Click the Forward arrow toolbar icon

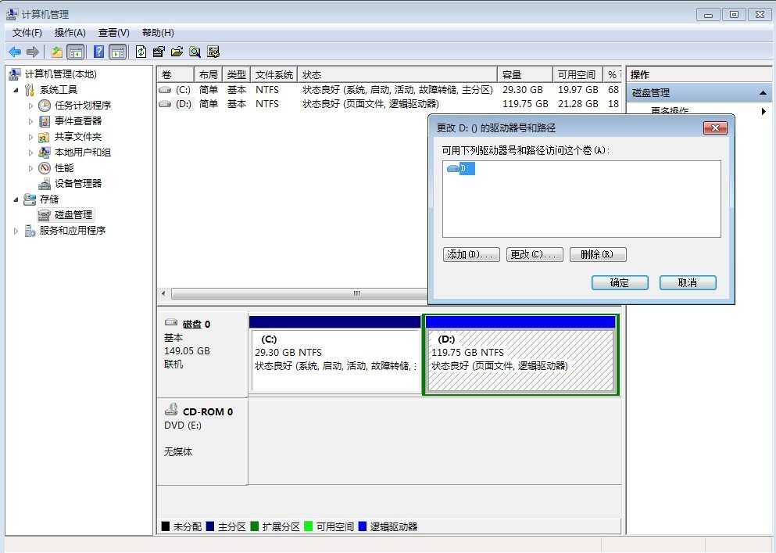pos(33,52)
